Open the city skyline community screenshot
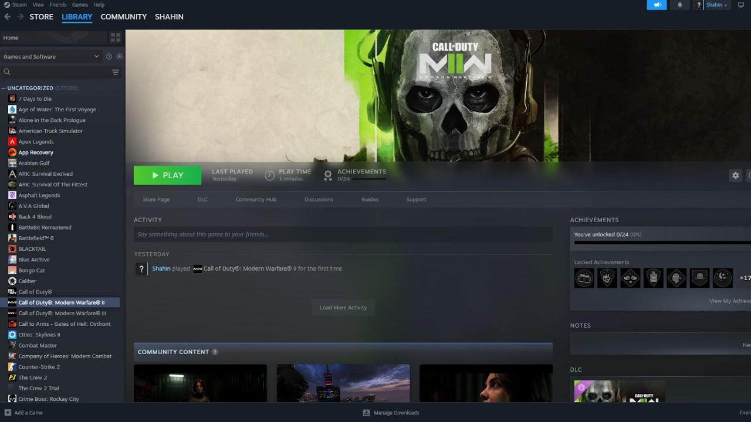The image size is (751, 422). pos(343,383)
